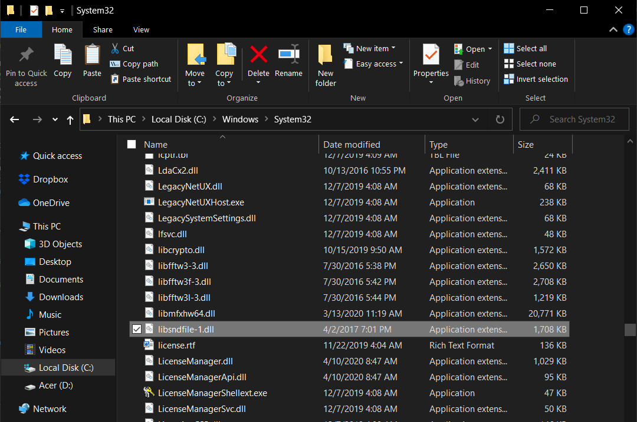This screenshot has height=422, width=637.
Task: Select the LdaCx2.dll file
Action: coord(349,170)
